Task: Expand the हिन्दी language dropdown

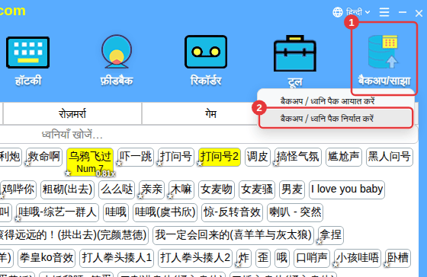Action: click(358, 12)
